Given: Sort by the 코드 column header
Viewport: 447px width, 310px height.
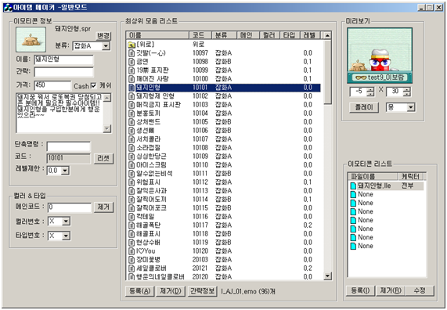Looking at the screenshot, I should click(x=200, y=35).
